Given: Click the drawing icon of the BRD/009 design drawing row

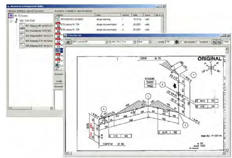Looking at the screenshot, I should 57,19.
